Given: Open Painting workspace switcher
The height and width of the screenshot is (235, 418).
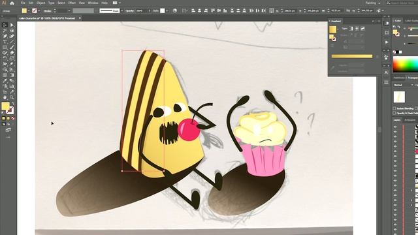Looking at the screenshot, I should click(372, 3).
